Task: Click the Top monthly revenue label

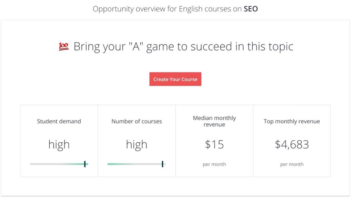Action: click(292, 121)
